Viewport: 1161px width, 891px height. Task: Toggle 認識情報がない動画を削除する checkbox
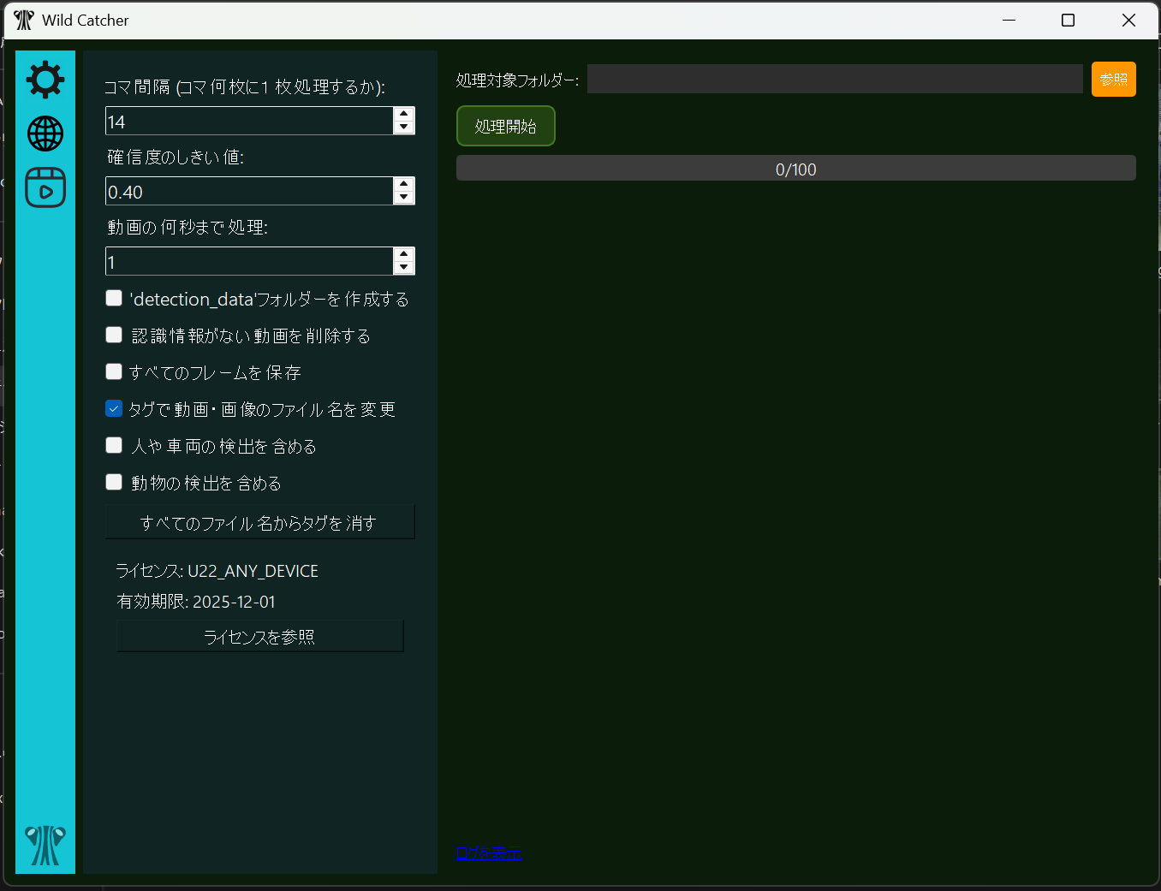tap(114, 335)
